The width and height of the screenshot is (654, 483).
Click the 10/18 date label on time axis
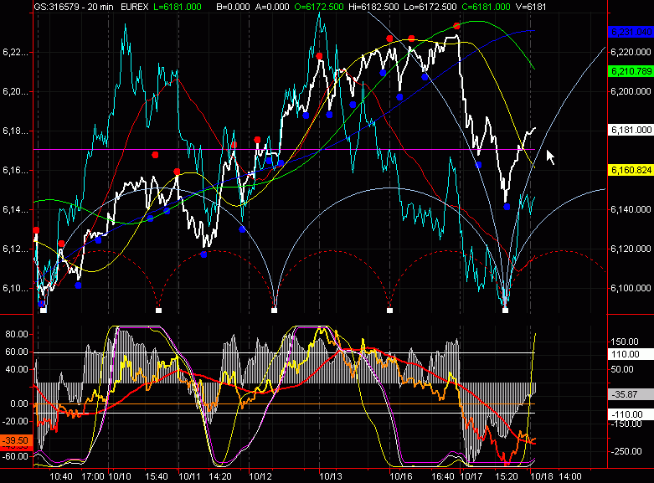(x=542, y=476)
